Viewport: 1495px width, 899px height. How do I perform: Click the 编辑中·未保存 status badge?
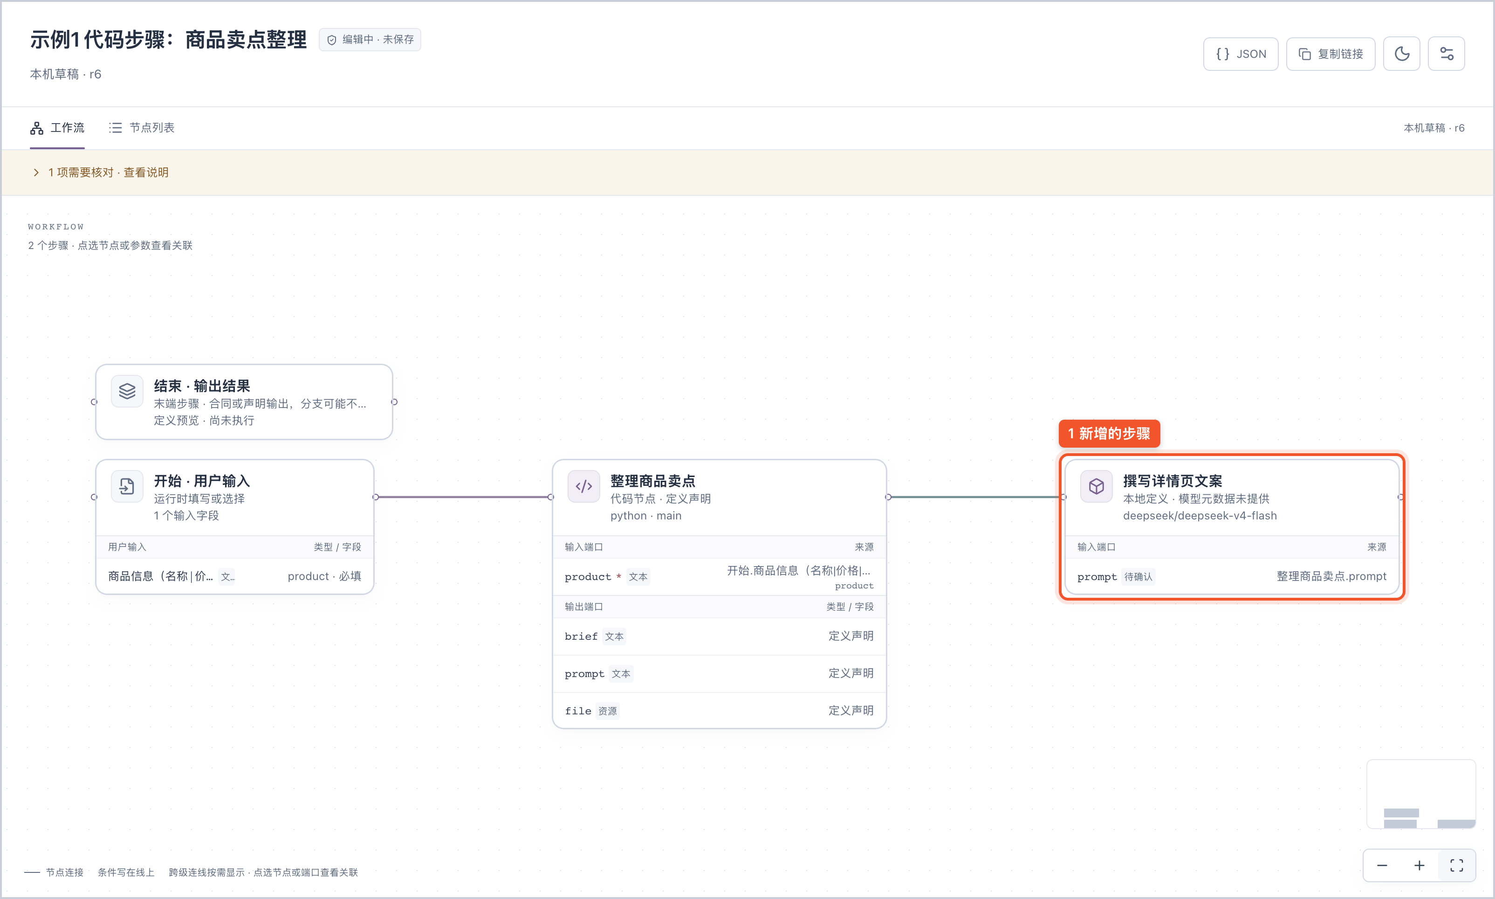370,40
